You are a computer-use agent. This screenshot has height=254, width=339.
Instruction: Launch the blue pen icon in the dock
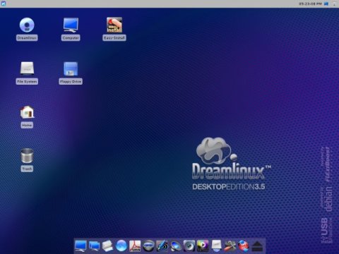162,246
